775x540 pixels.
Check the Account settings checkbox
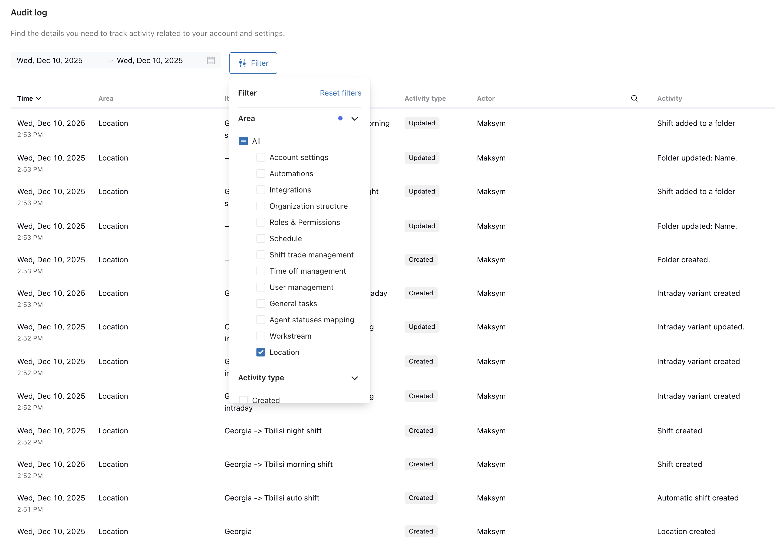(x=260, y=157)
